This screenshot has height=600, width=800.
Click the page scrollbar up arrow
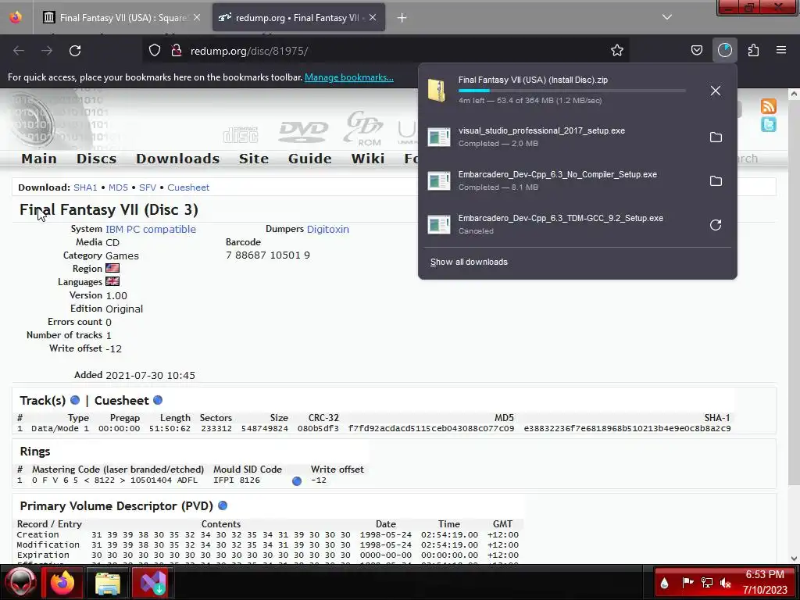[x=794, y=94]
